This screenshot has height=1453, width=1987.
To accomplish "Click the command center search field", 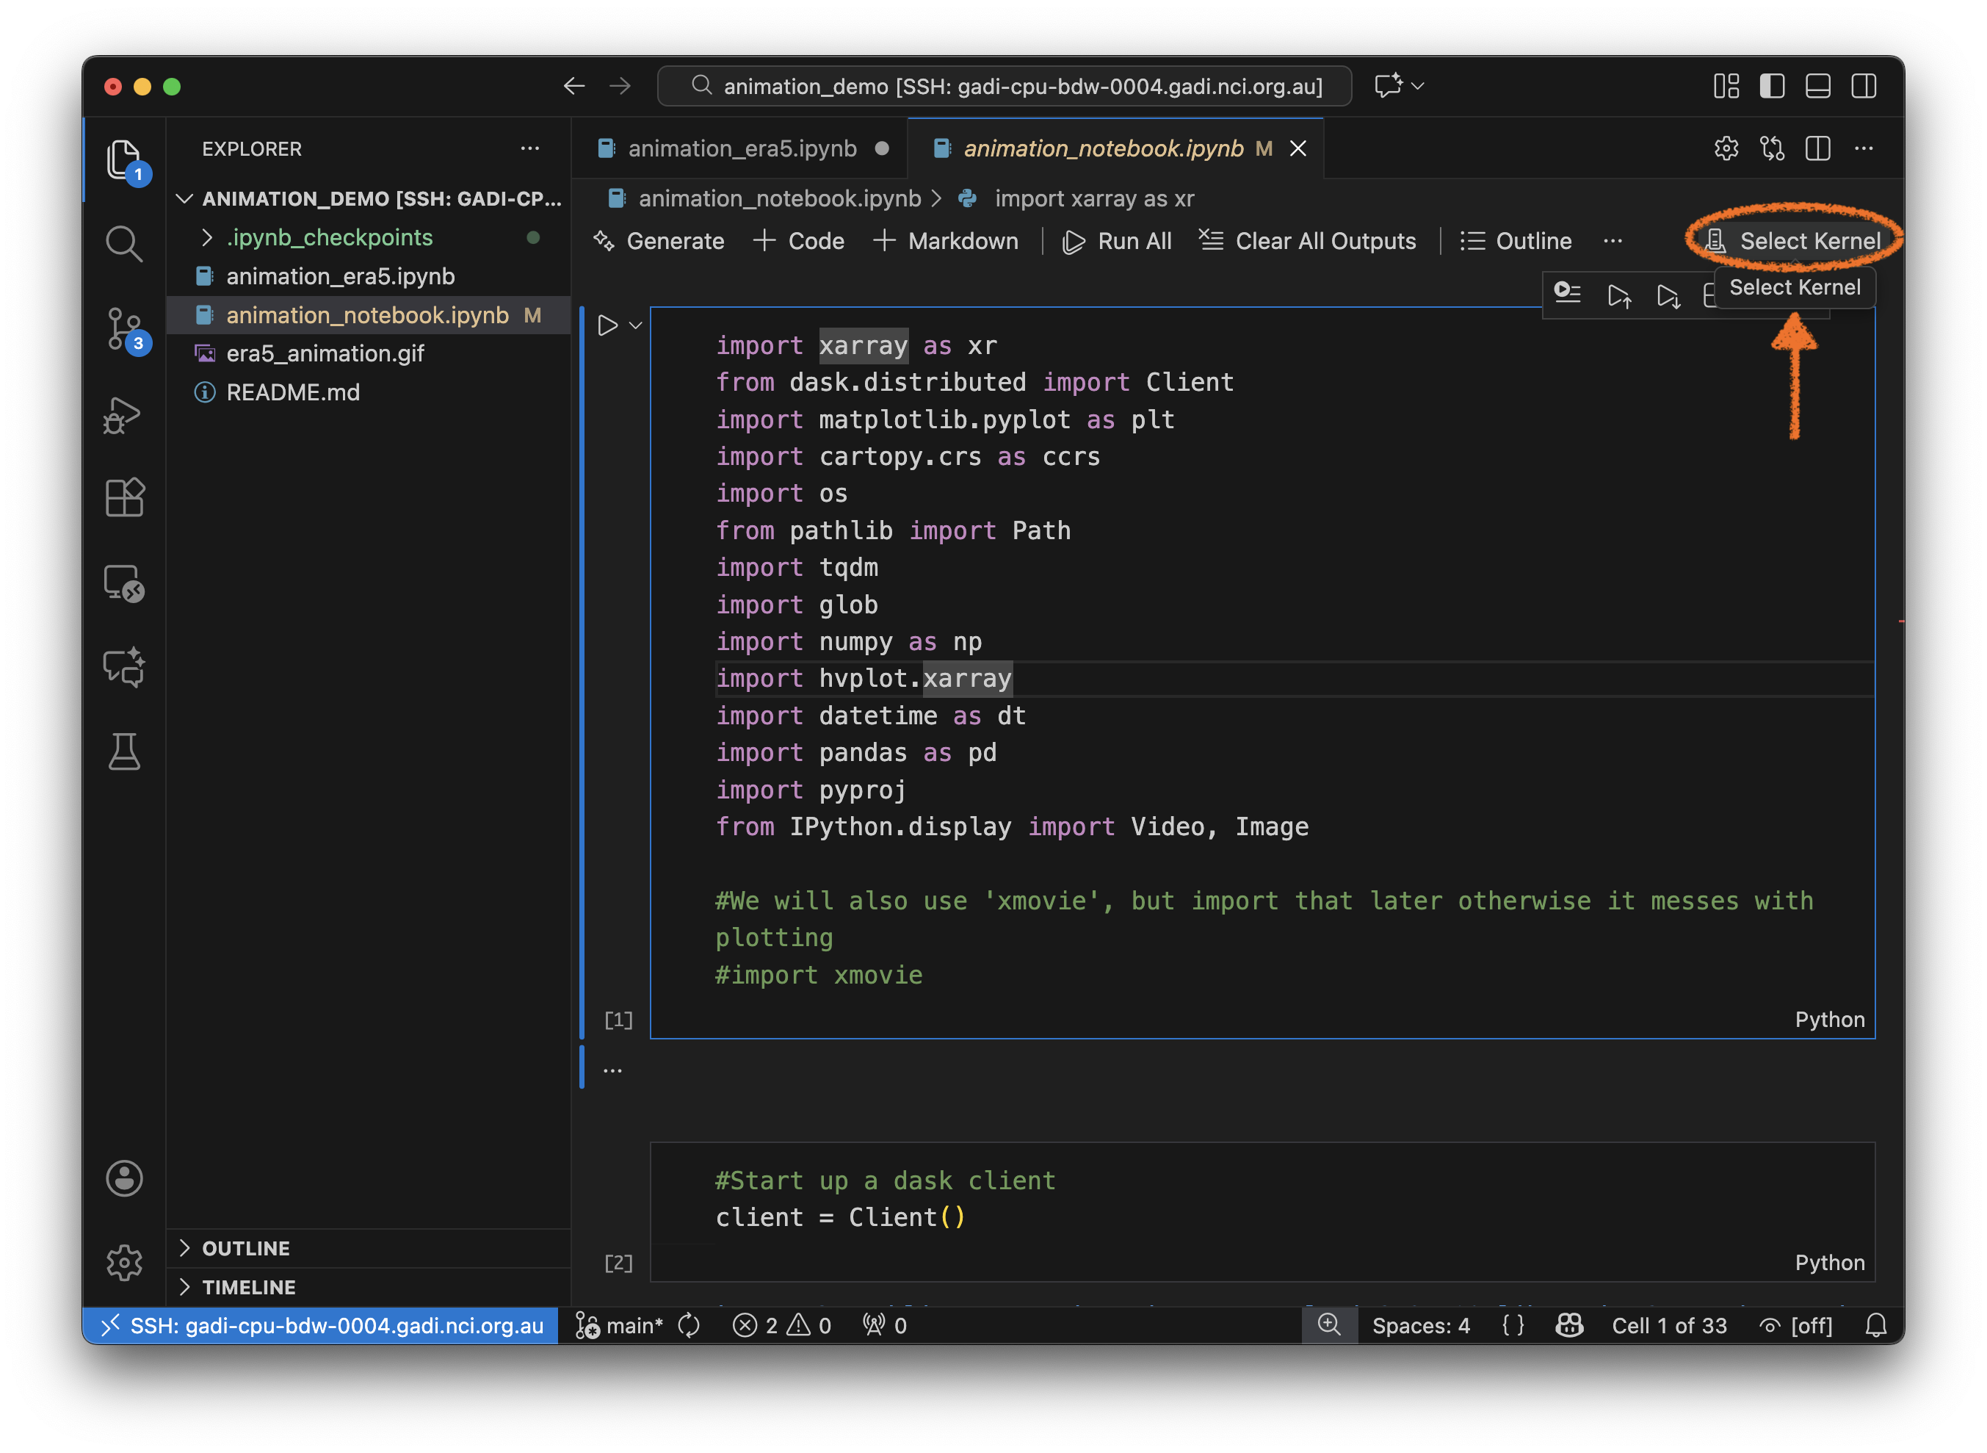I will (x=1004, y=86).
